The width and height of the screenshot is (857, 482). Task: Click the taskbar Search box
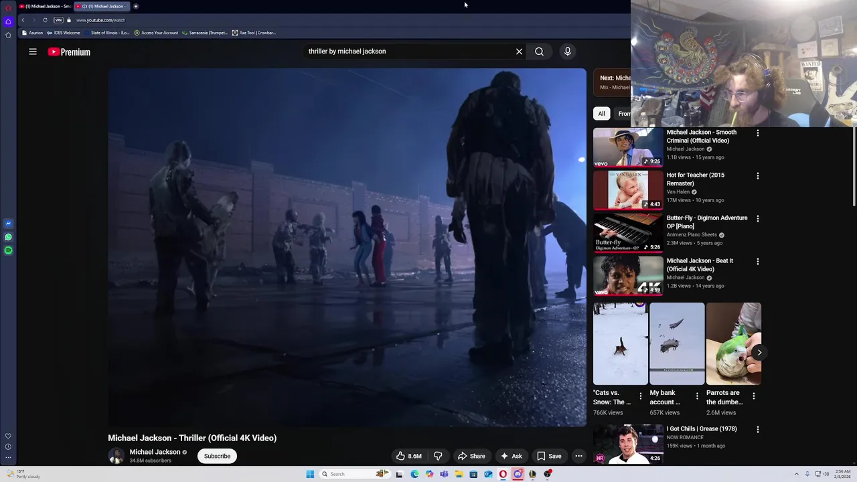pos(355,474)
